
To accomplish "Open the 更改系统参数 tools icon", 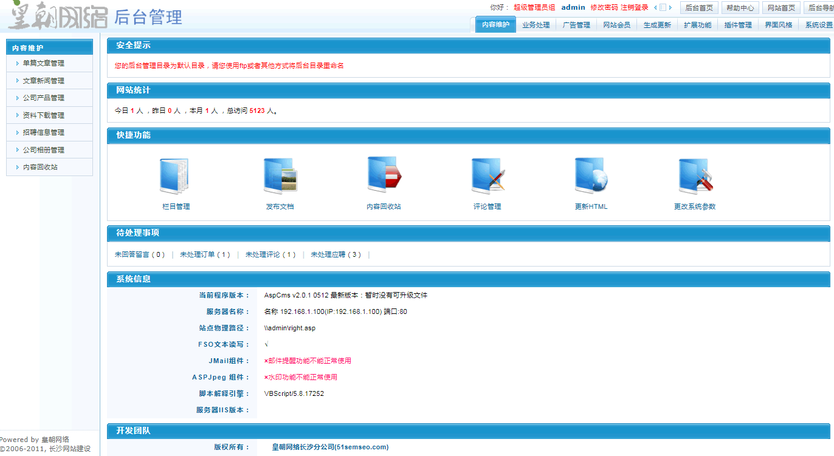I will [x=695, y=176].
